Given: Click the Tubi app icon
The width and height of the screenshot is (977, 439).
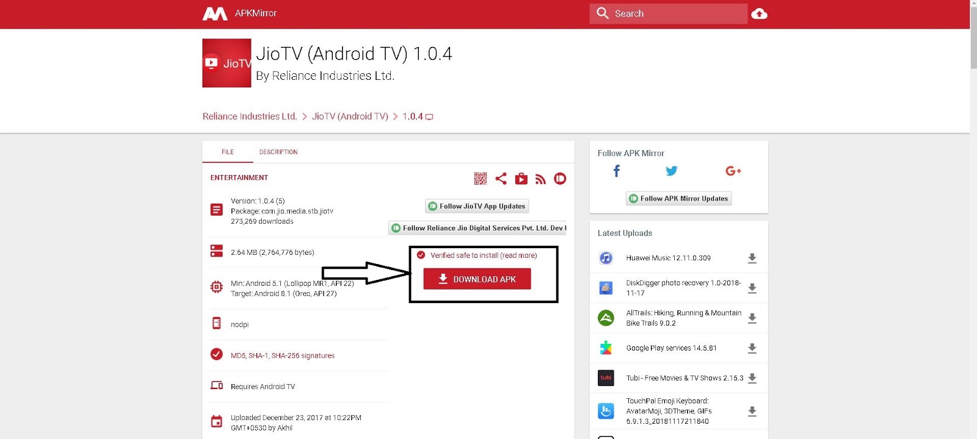Looking at the screenshot, I should click(x=606, y=377).
